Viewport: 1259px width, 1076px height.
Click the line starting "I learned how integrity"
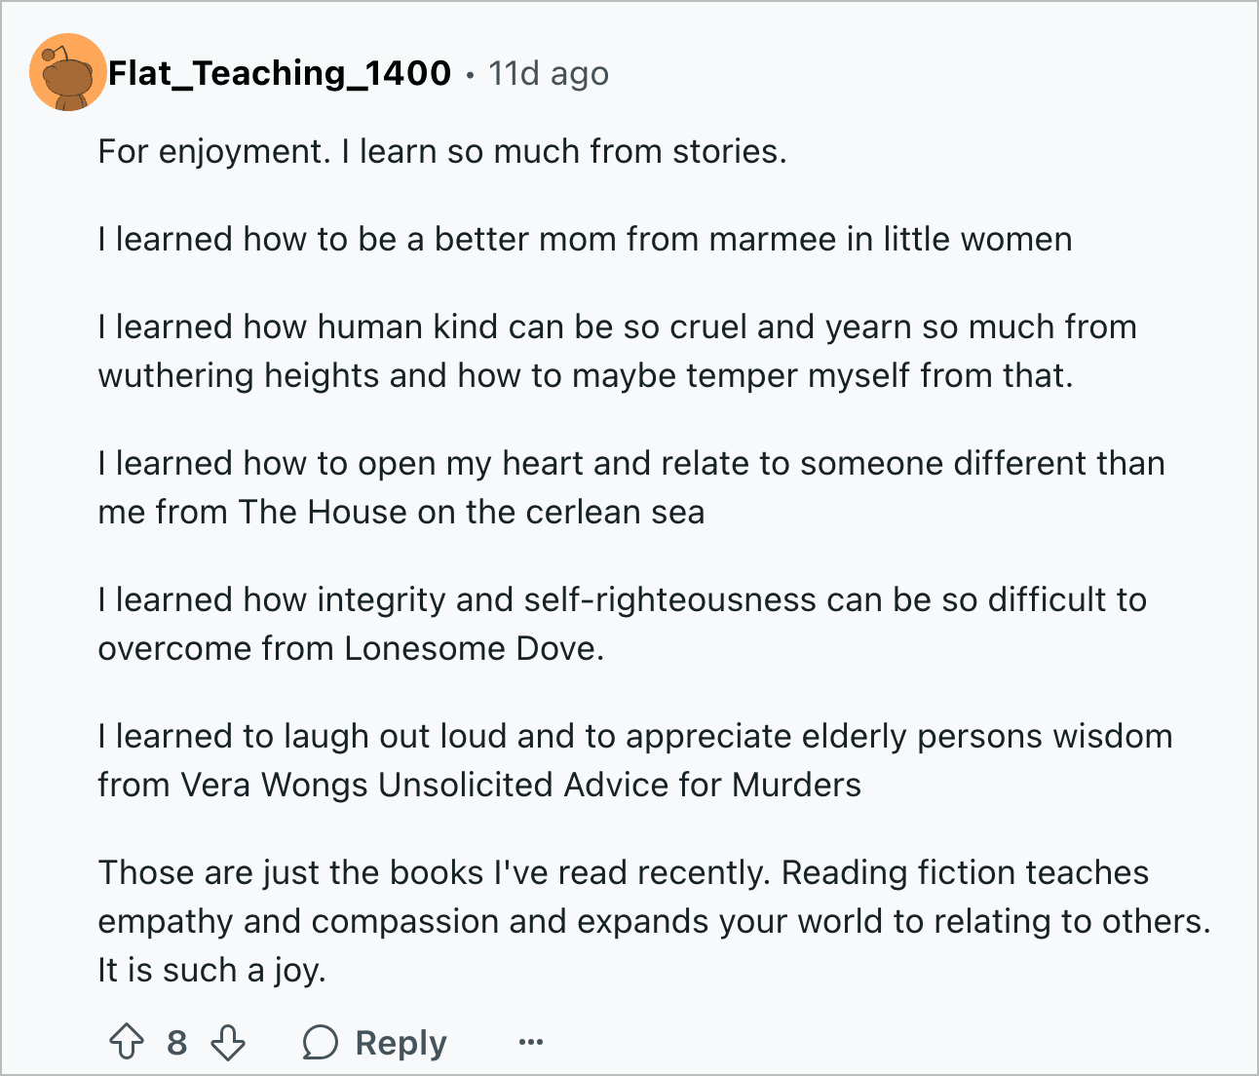point(622,599)
